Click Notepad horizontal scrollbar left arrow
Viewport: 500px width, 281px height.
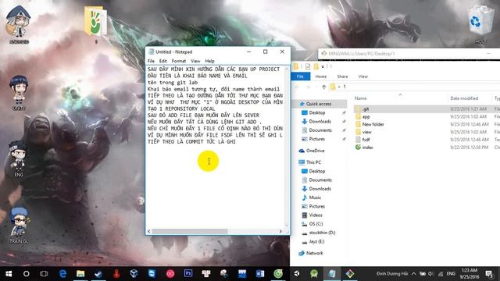(149, 231)
